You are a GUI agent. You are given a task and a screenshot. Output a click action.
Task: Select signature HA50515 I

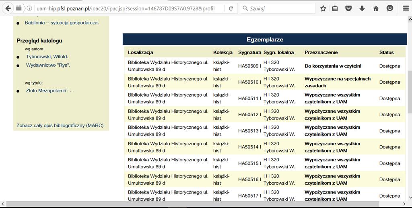249,163
